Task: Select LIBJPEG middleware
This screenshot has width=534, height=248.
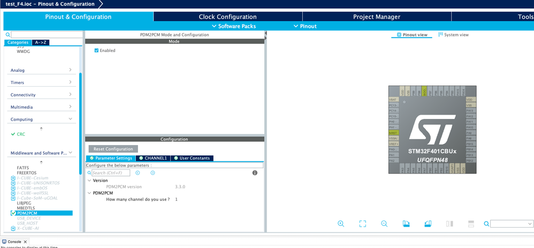Action: click(24, 203)
